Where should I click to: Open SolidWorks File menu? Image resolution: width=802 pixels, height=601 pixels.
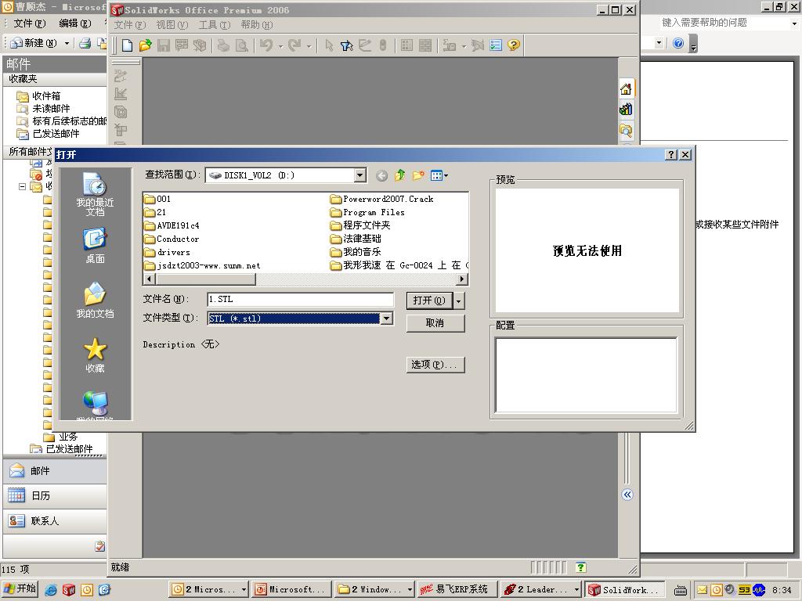pos(129,24)
